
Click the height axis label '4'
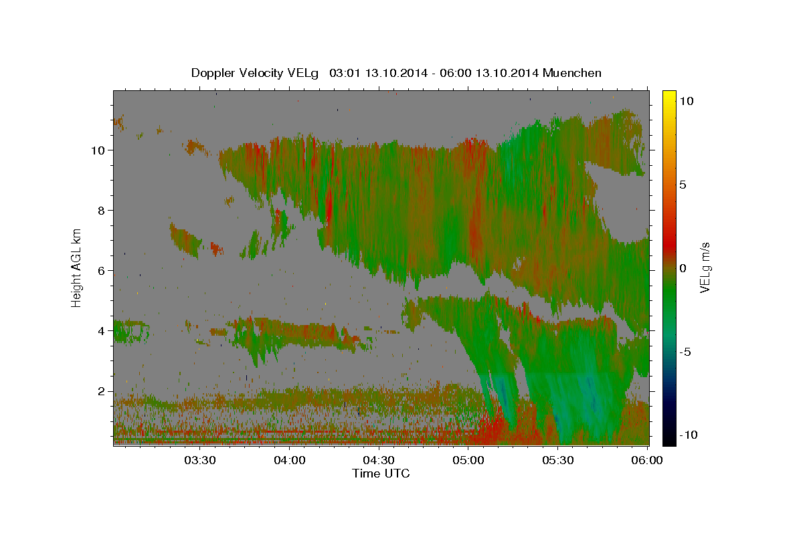pos(100,330)
